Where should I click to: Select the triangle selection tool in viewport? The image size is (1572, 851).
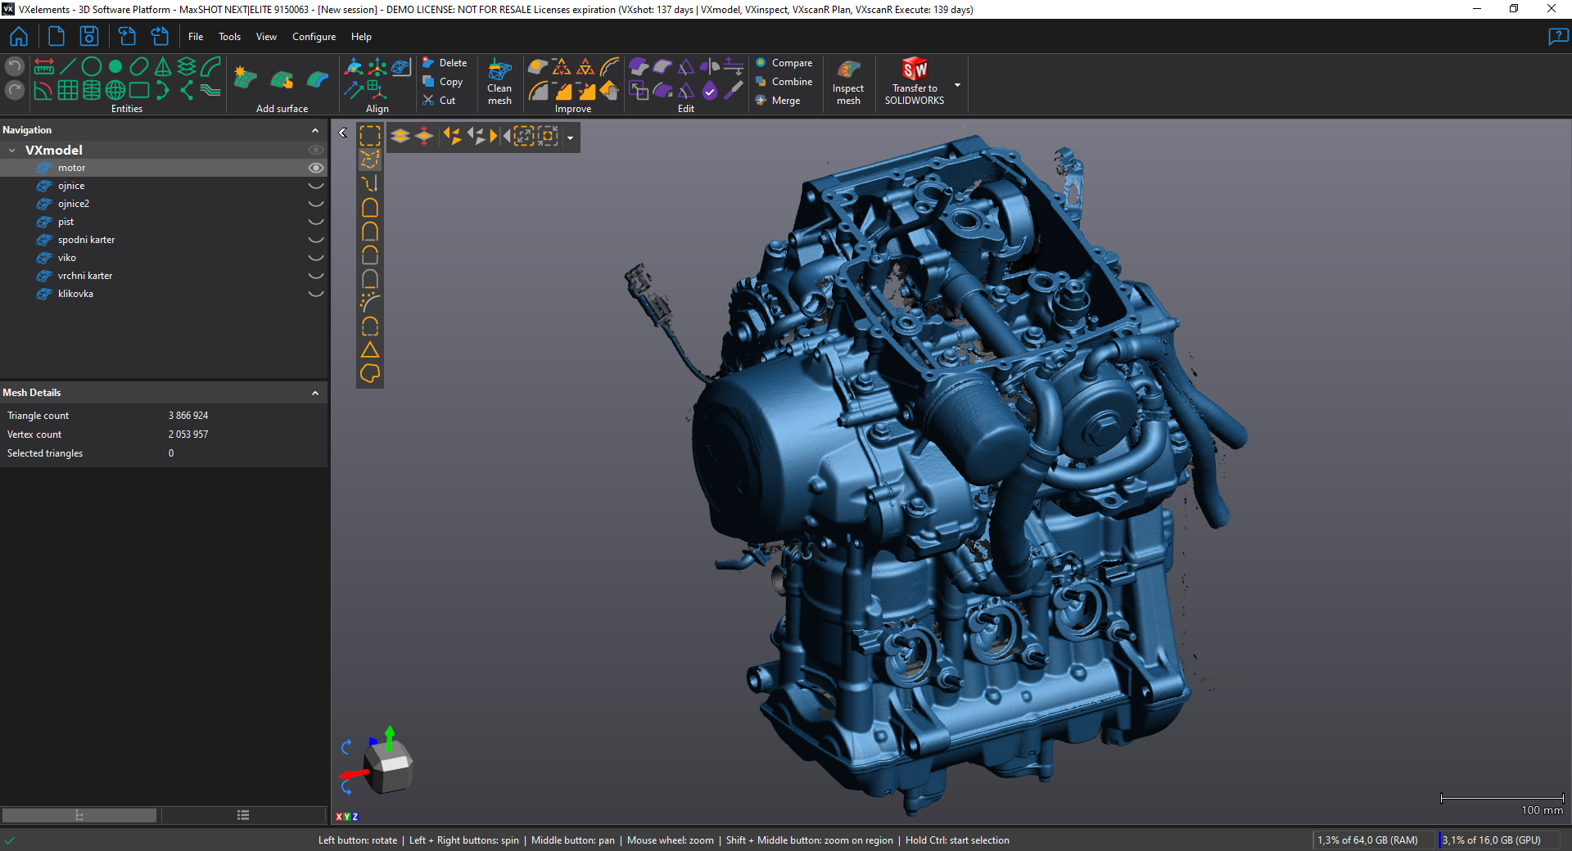(x=370, y=350)
